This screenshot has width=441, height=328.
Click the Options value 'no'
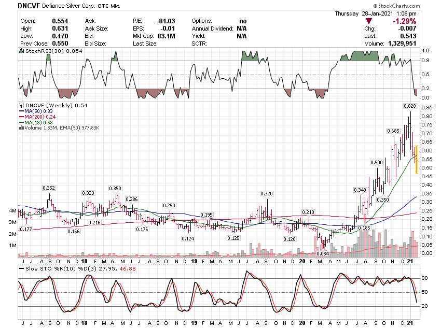243,21
